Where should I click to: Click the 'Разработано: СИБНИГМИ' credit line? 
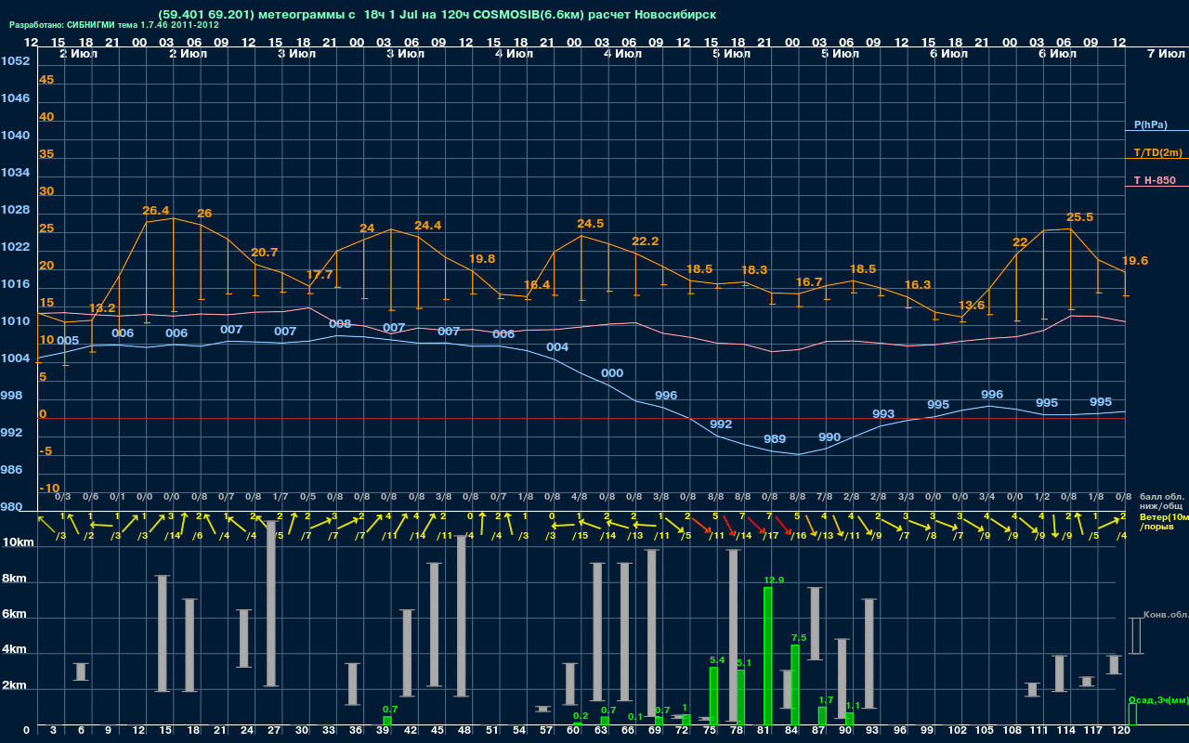pyautogui.click(x=114, y=25)
